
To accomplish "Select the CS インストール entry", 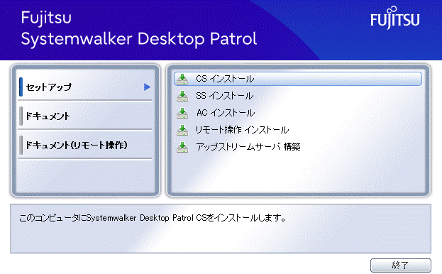I will (x=298, y=79).
